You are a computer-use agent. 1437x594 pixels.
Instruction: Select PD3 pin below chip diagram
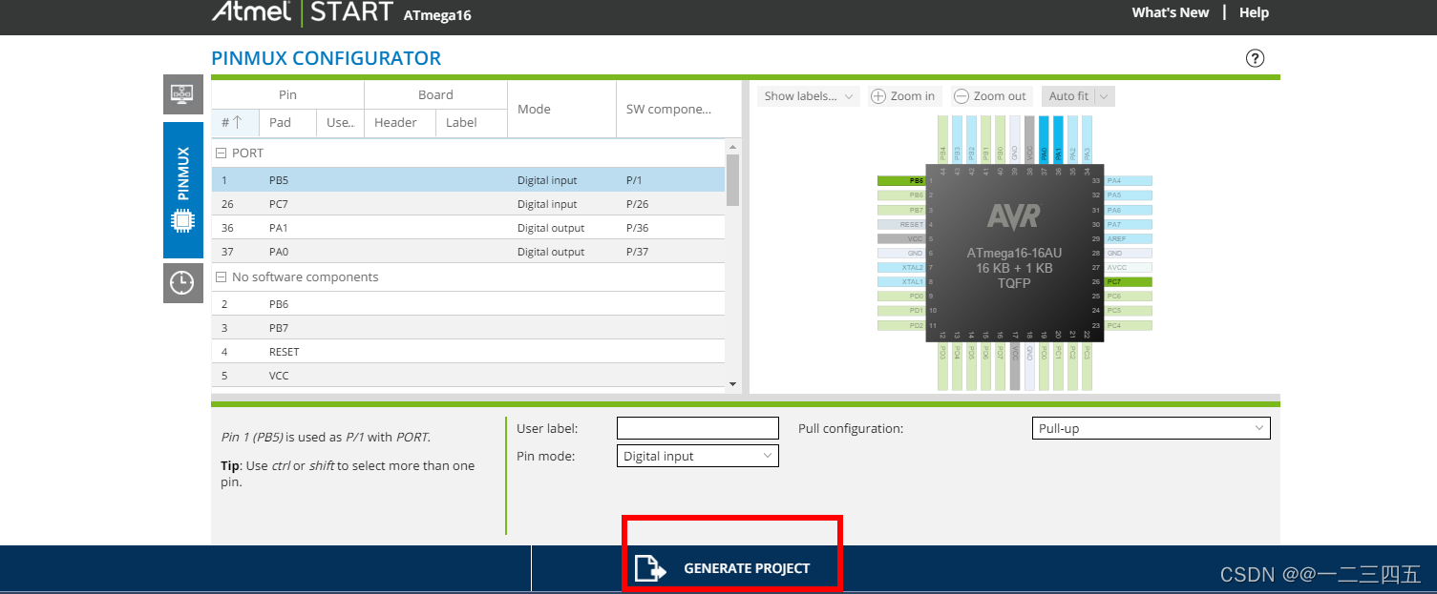tap(942, 366)
